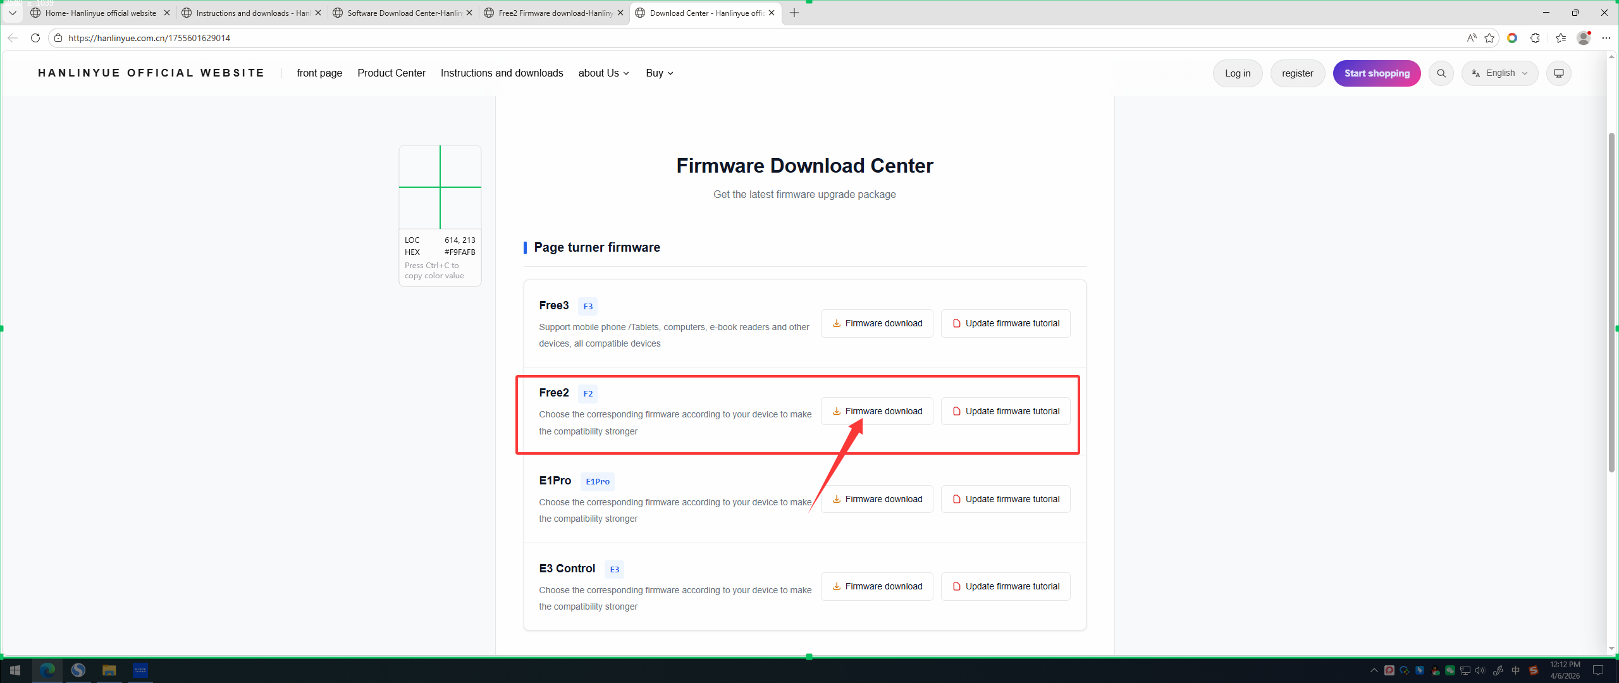Click the volume speaker icon in the tray
1619x683 pixels.
click(x=1480, y=670)
